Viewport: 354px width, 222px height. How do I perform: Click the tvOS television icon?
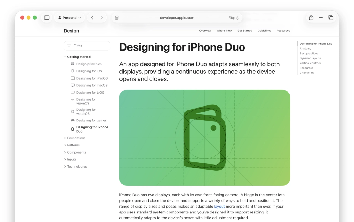[x=72, y=92]
